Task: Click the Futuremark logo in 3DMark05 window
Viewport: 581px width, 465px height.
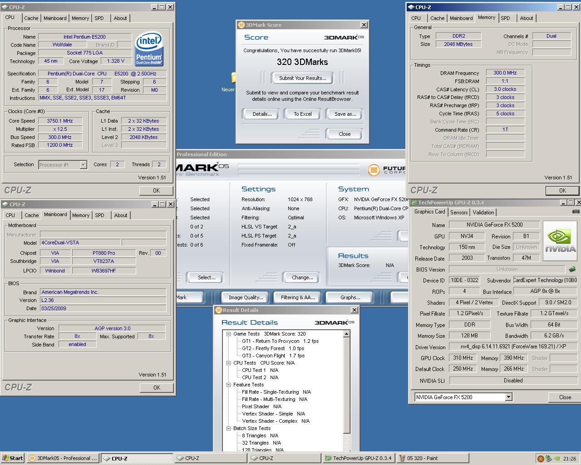Action: pos(373,170)
